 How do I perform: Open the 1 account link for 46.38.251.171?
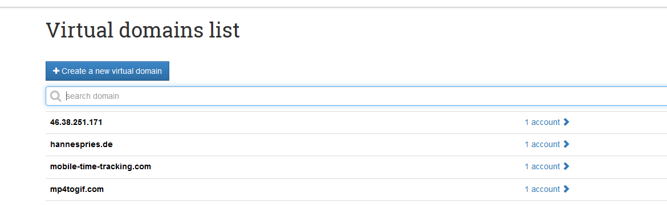click(542, 122)
